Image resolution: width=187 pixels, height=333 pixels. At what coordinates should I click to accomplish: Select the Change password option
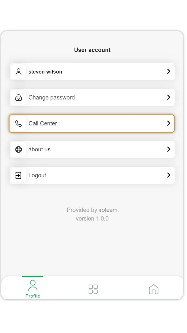pos(51,97)
